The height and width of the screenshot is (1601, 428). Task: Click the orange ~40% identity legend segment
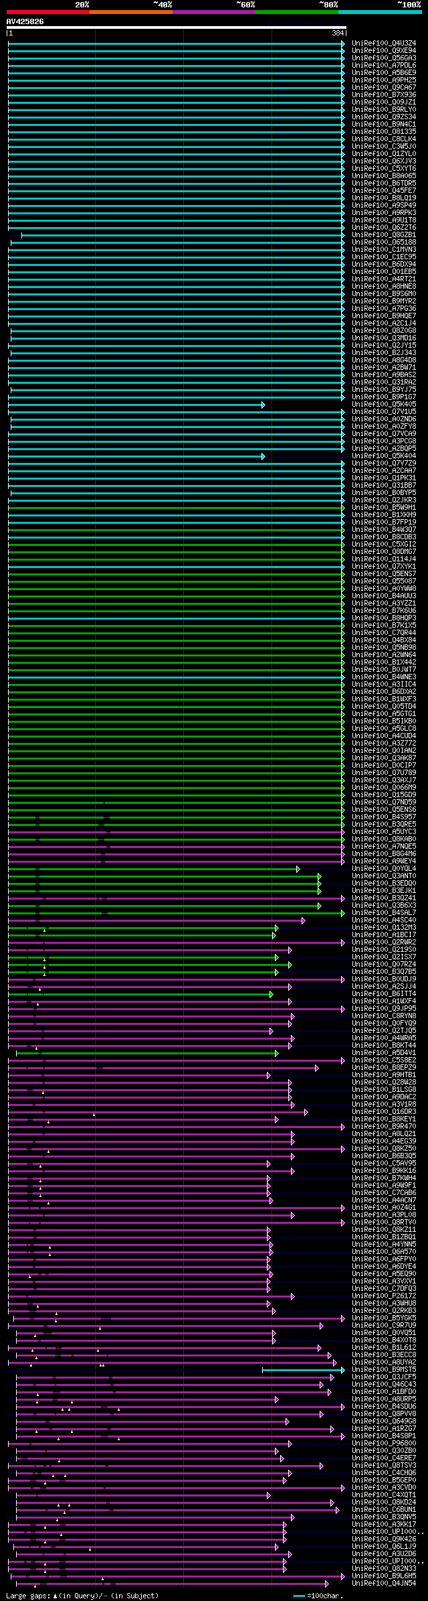click(130, 11)
